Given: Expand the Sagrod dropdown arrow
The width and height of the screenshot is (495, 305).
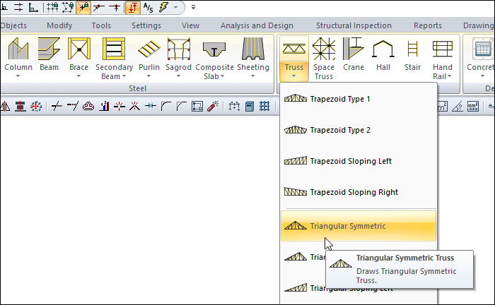Looking at the screenshot, I should click(x=178, y=76).
